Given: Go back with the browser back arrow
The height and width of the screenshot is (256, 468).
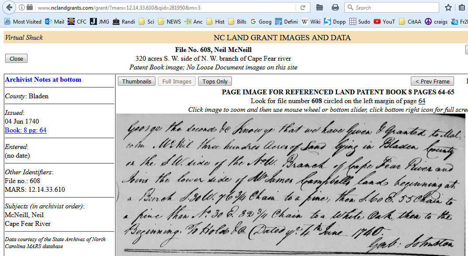Looking at the screenshot, I should coord(9,7).
